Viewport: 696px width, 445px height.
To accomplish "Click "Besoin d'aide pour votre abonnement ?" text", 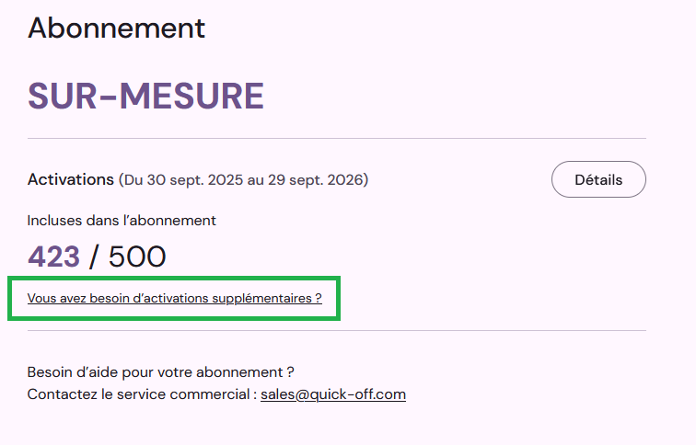I will coord(160,372).
